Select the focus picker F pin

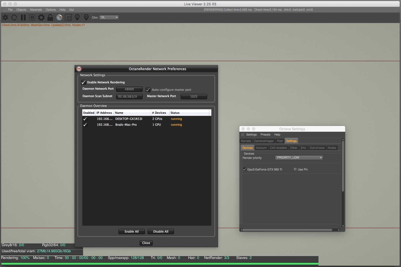[x=77, y=17]
